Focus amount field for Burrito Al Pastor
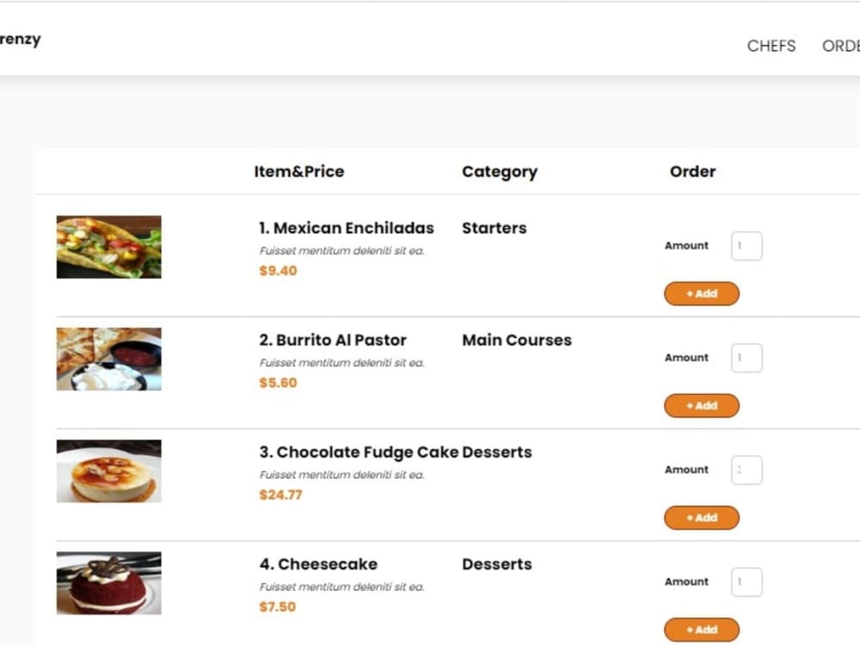Screen dimensions: 860x645 click(x=746, y=358)
